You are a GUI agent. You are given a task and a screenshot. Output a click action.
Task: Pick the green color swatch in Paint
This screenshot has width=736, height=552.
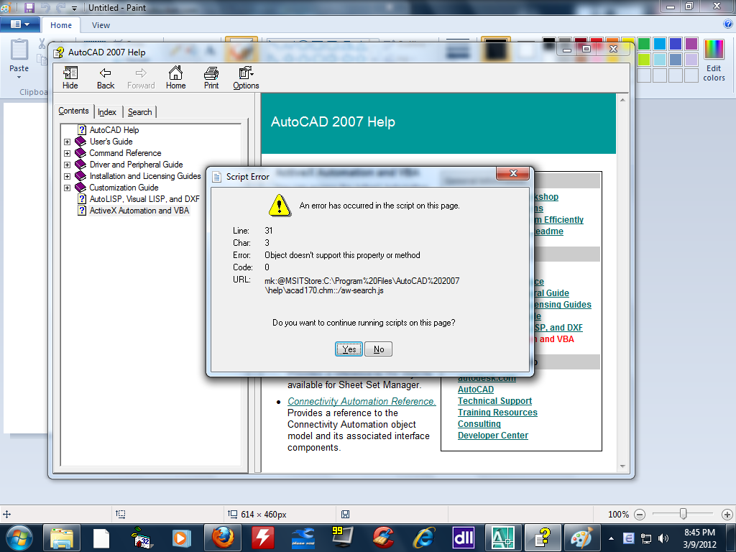tap(644, 44)
